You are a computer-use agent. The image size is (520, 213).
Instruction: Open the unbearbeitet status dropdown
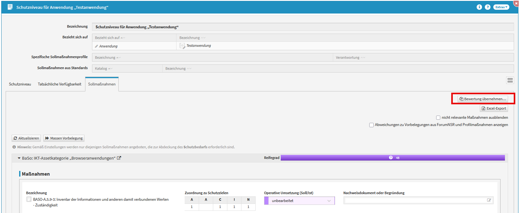pos(300,200)
